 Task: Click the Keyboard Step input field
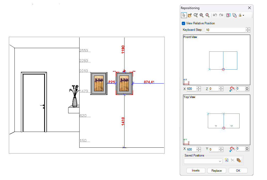tap(225, 30)
